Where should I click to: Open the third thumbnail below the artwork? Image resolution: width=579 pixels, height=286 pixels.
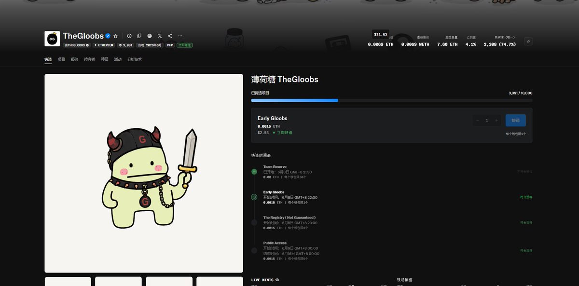pyautogui.click(x=169, y=281)
